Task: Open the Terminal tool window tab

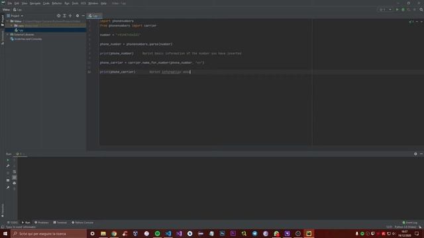Action: (60, 223)
